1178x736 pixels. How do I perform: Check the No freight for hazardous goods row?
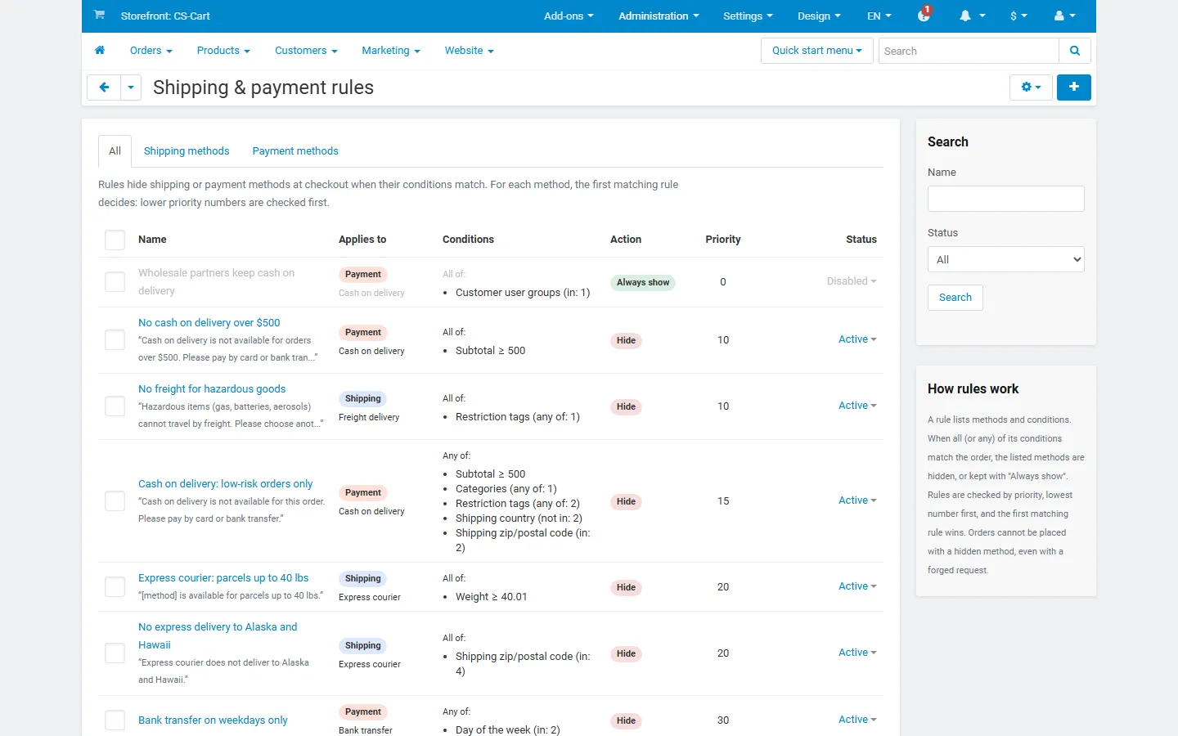(115, 406)
